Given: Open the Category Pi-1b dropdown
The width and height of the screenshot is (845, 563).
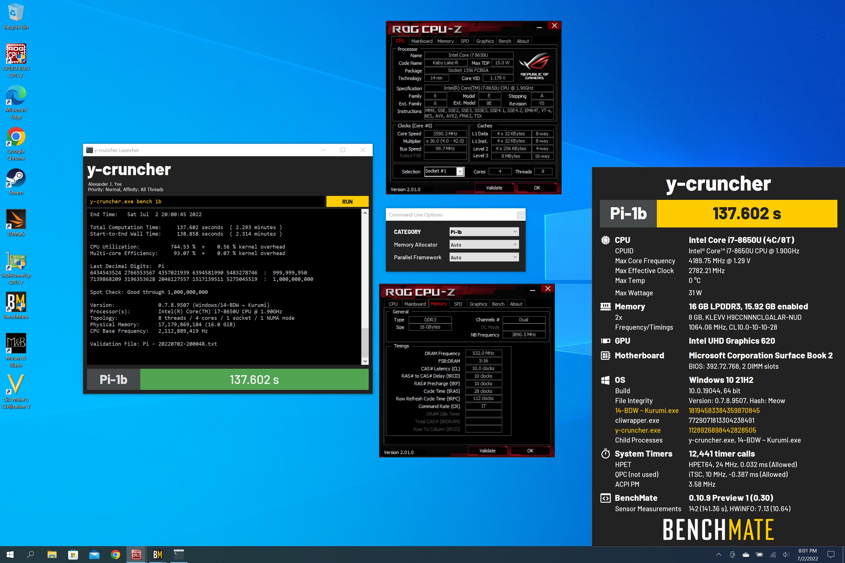Looking at the screenshot, I should pyautogui.click(x=484, y=232).
